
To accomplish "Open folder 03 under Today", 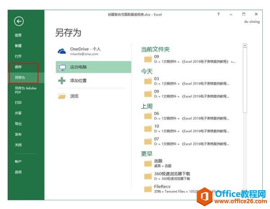I will (x=187, y=81).
